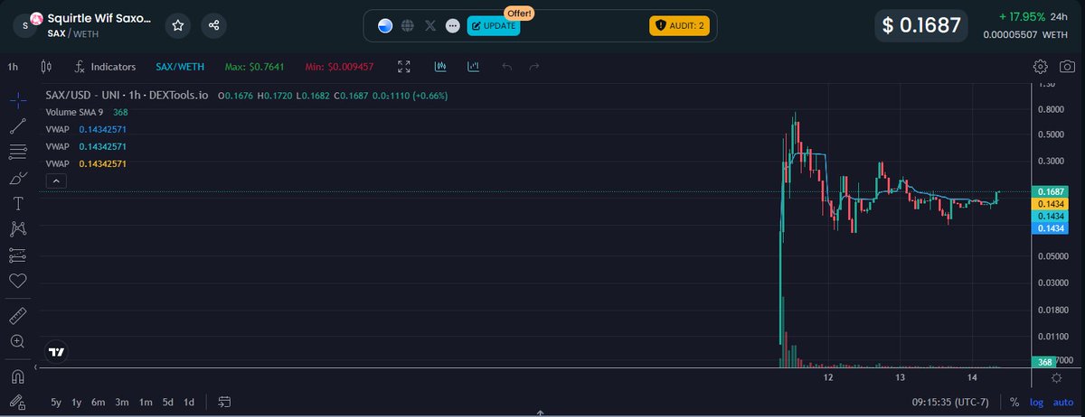Click the SAX/USD chart title legend
Viewport: 1085px width, 417px height.
pyautogui.click(x=127, y=95)
